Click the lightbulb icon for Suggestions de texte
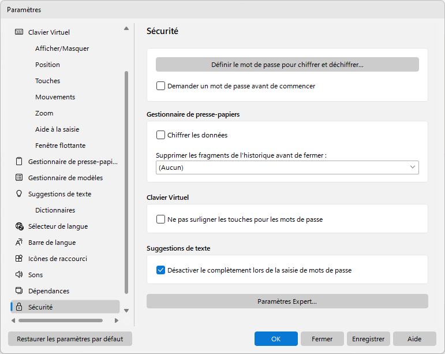The image size is (445, 354). coord(19,193)
